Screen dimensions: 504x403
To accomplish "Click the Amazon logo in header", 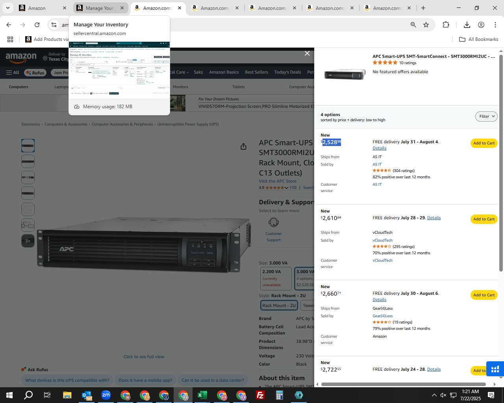I will pyautogui.click(x=21, y=58).
